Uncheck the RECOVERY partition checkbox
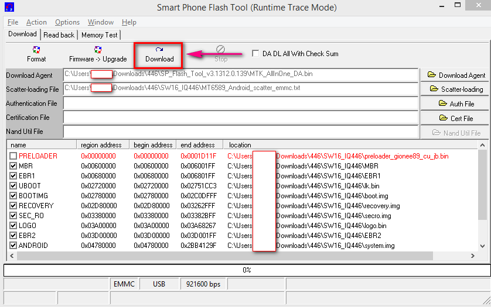Screen dimensions: 491x307 13,206
